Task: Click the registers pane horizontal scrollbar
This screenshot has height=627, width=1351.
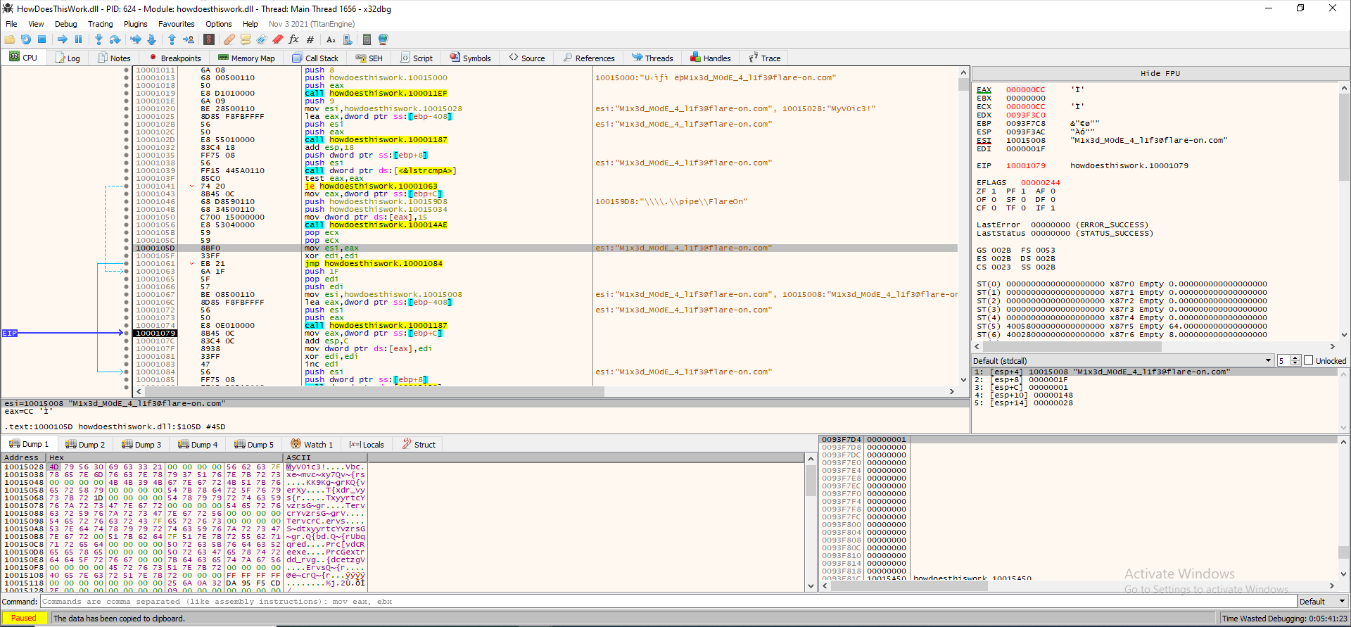Action: point(1154,346)
